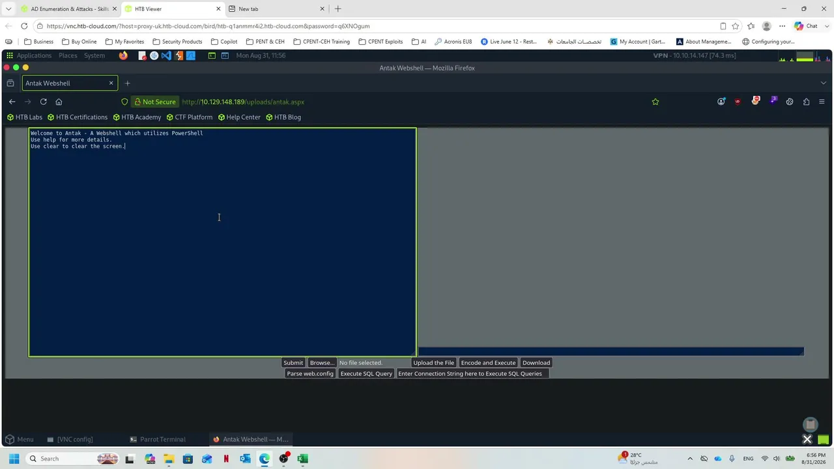
Task: Open outer browser tab search dropdown
Action: tap(8, 9)
